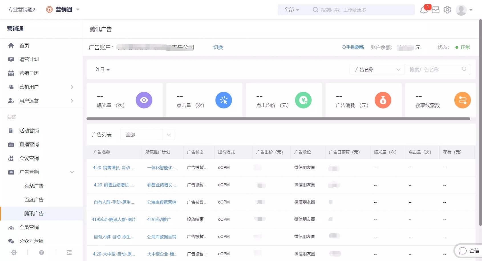Click the 广告营销 AD icon

pos(11,172)
